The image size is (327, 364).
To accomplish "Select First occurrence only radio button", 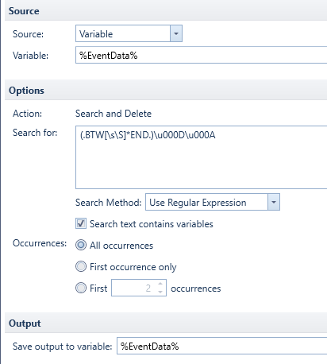I will [x=81, y=266].
